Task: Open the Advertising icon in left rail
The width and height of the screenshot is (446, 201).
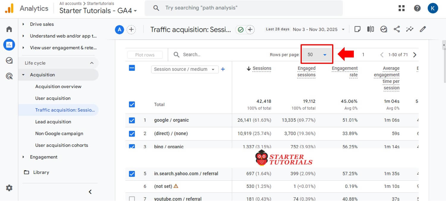Action: (x=9, y=76)
